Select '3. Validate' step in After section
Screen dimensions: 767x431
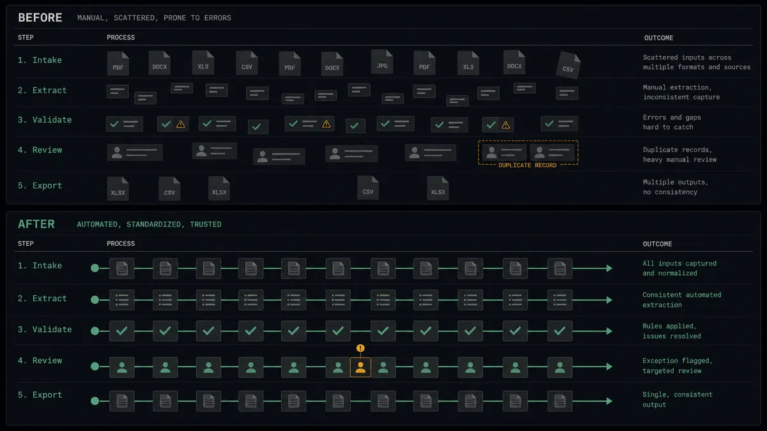click(45, 329)
